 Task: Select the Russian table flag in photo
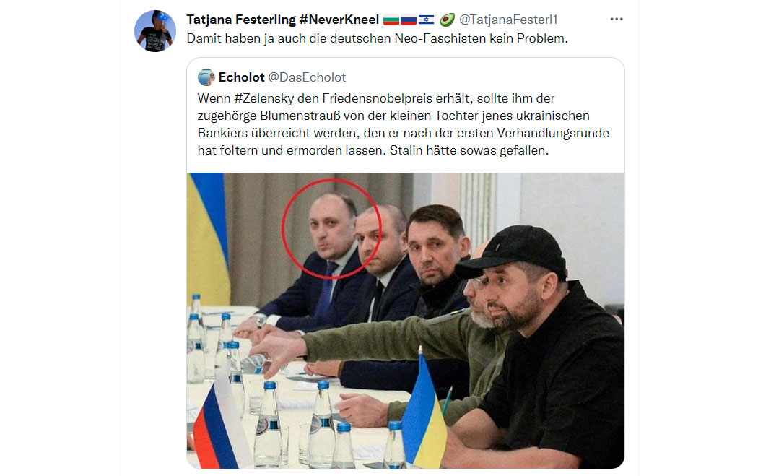point(220,423)
